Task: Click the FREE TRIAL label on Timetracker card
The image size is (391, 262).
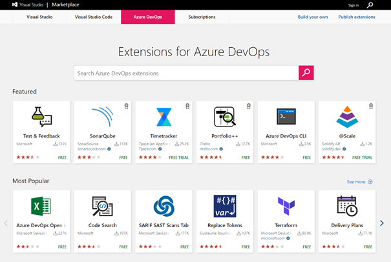Action: [179, 157]
